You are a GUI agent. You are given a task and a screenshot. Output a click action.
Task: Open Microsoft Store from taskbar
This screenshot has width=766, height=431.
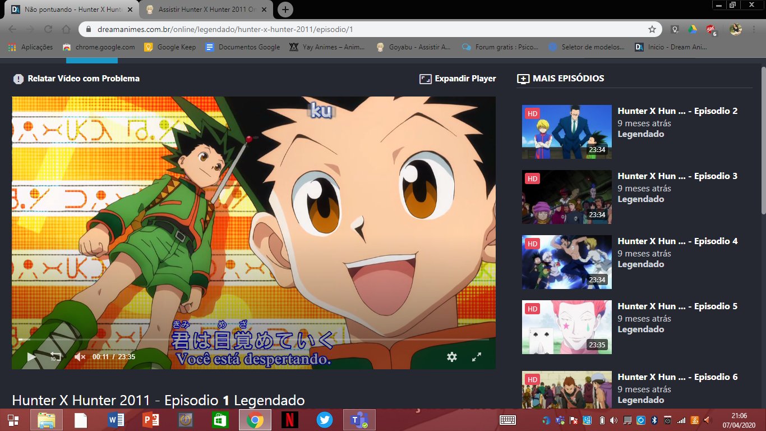[x=220, y=420]
